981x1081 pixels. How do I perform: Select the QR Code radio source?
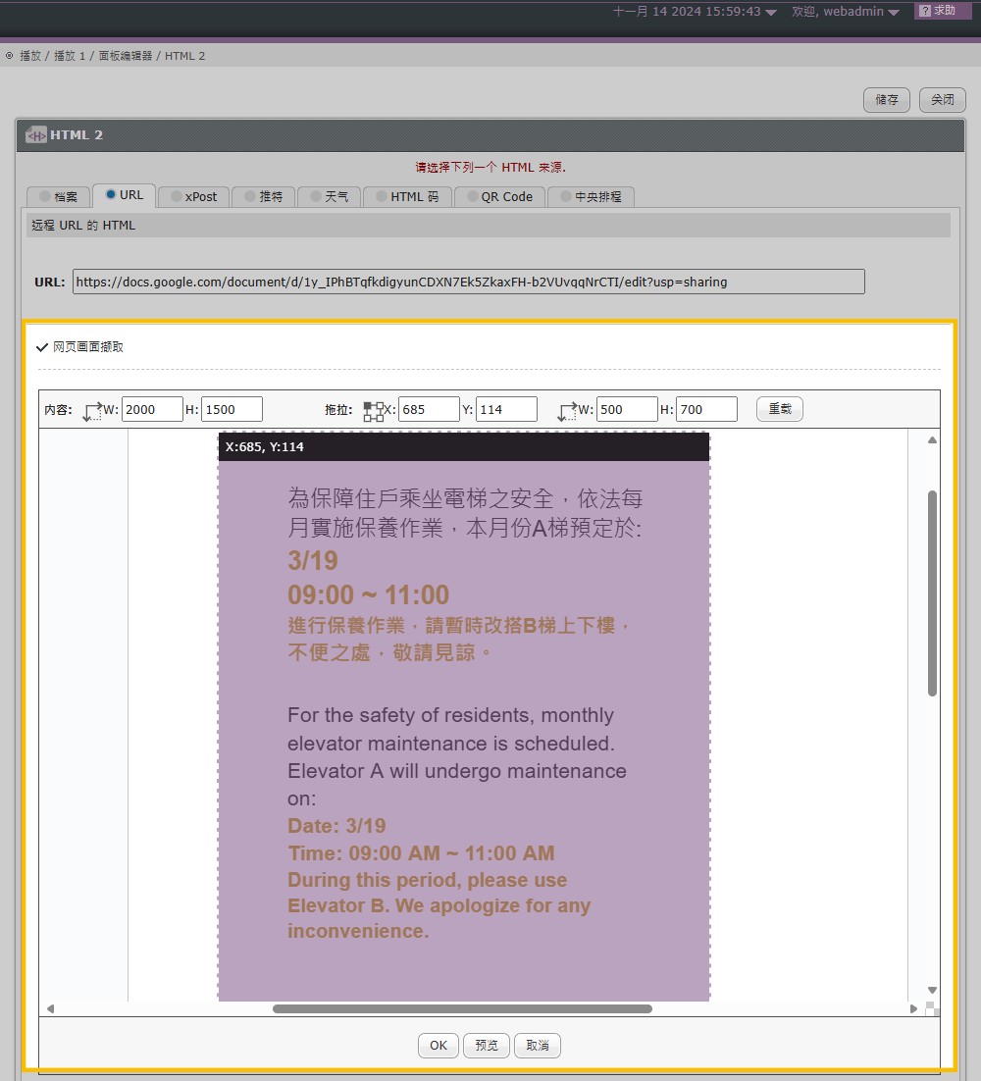[472, 196]
